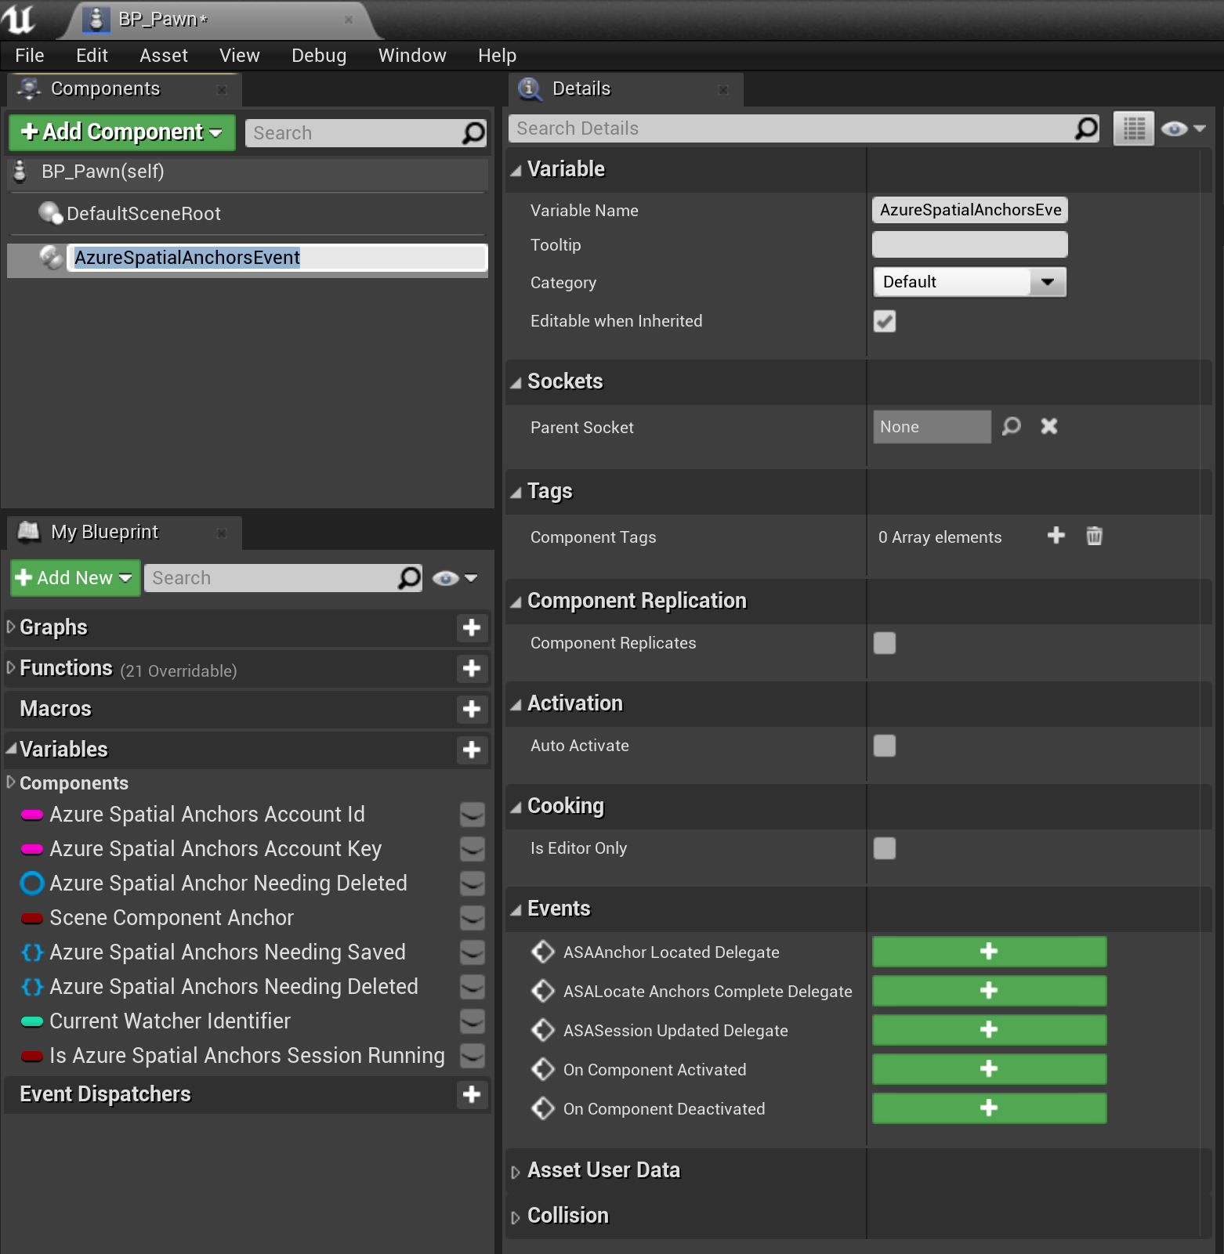
Task: Open the Edit menu
Action: coord(92,56)
